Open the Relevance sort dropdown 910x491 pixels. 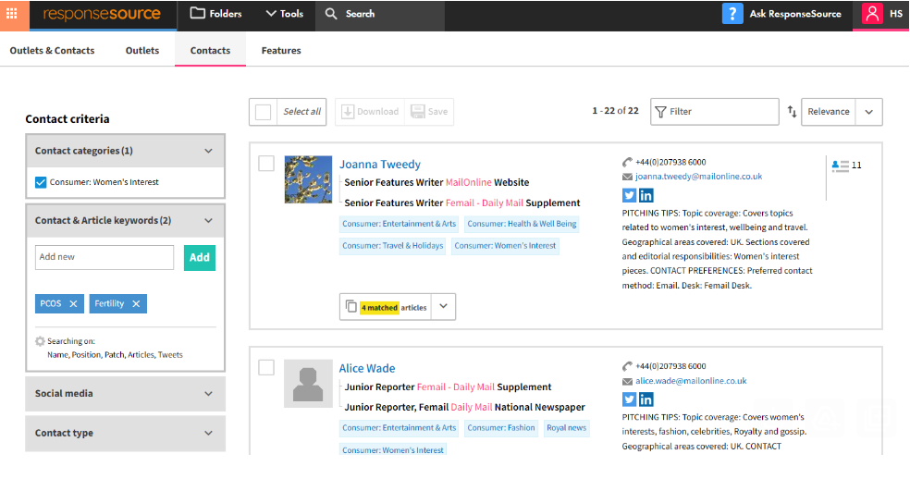coord(868,112)
